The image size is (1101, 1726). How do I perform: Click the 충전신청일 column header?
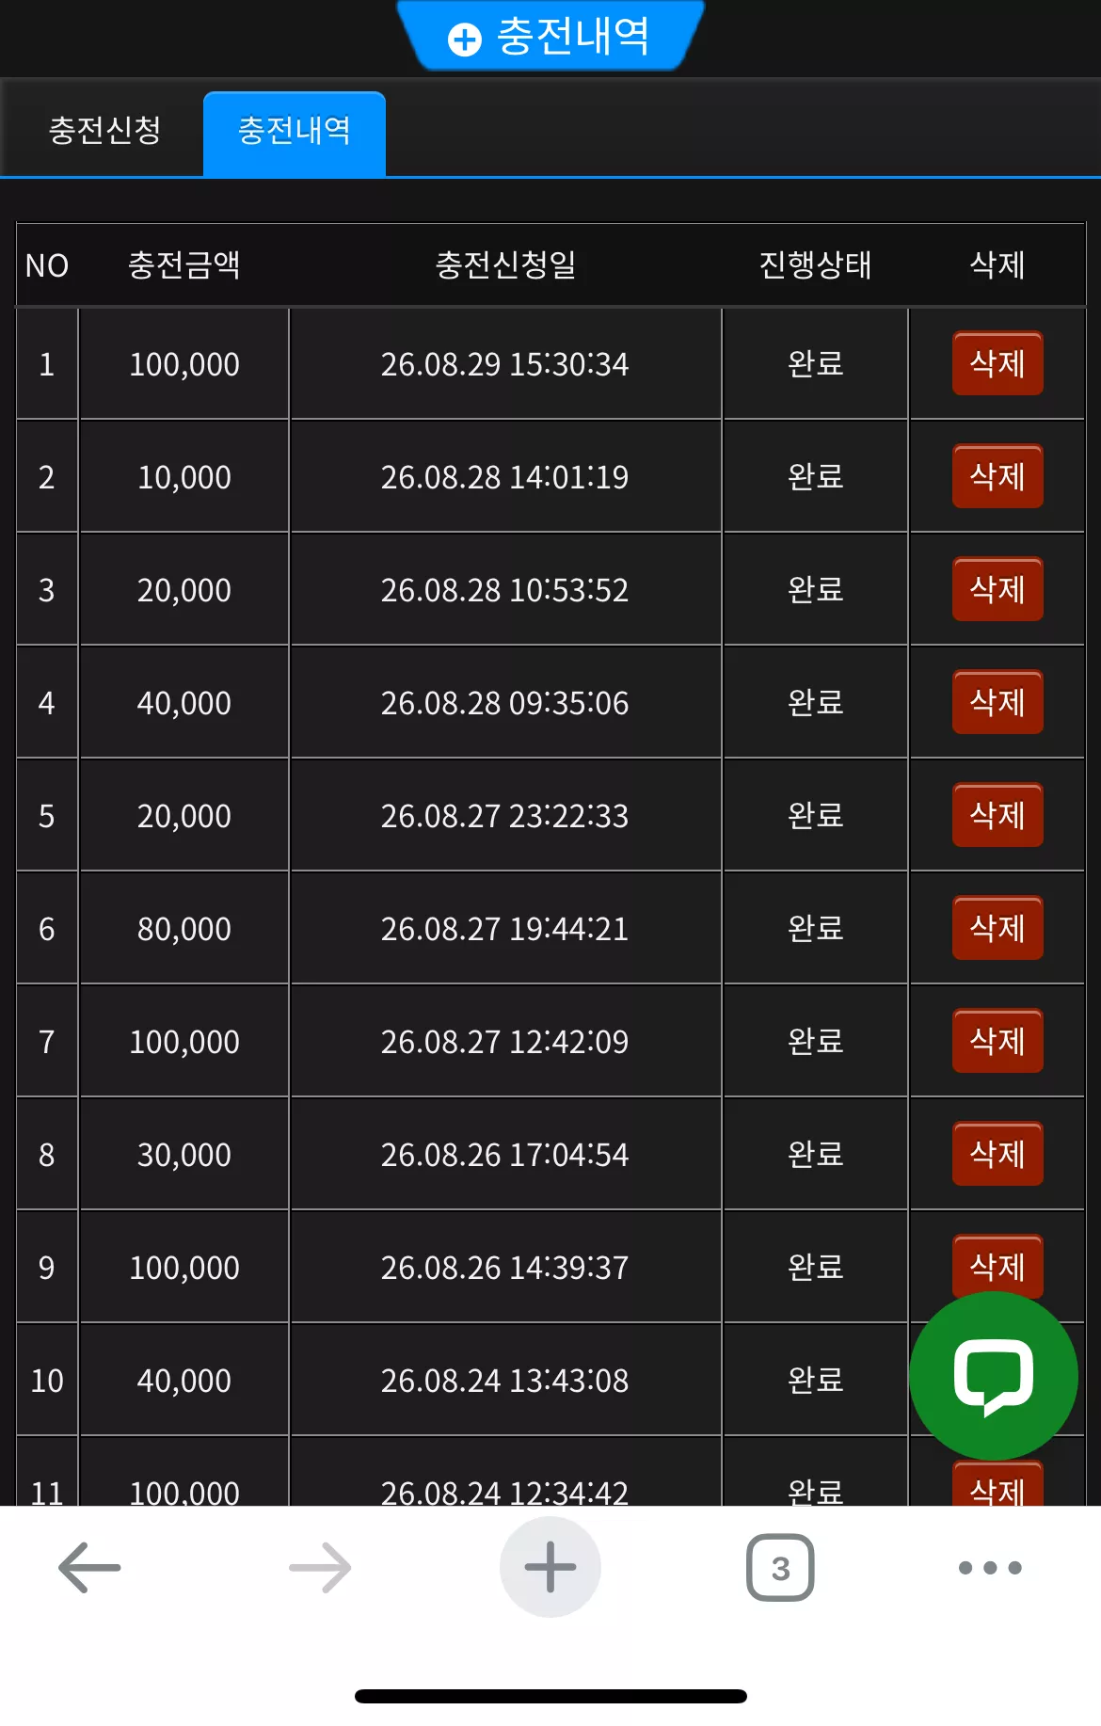click(505, 265)
